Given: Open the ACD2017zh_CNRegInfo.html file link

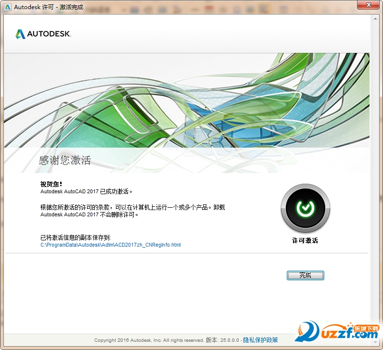Looking at the screenshot, I should pyautogui.click(x=111, y=245).
